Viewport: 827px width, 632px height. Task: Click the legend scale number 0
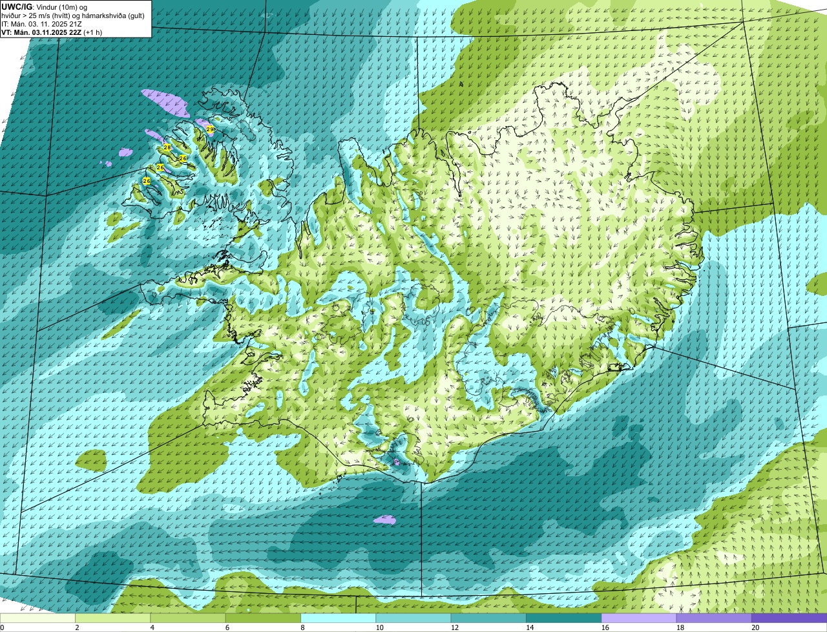2,627
